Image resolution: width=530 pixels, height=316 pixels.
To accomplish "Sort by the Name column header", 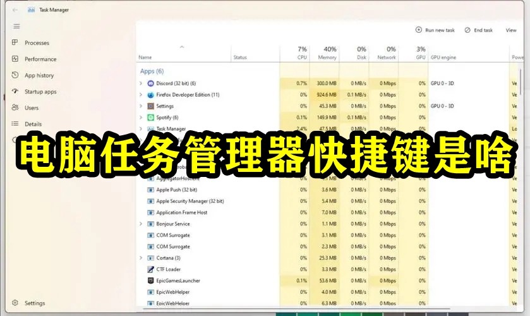I will click(184, 53).
